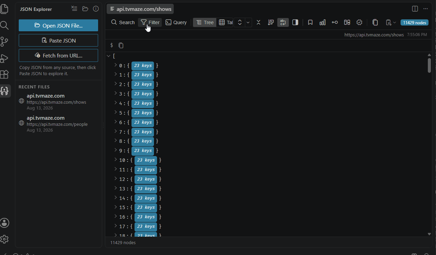Click the Open JSON File... button

(x=58, y=26)
